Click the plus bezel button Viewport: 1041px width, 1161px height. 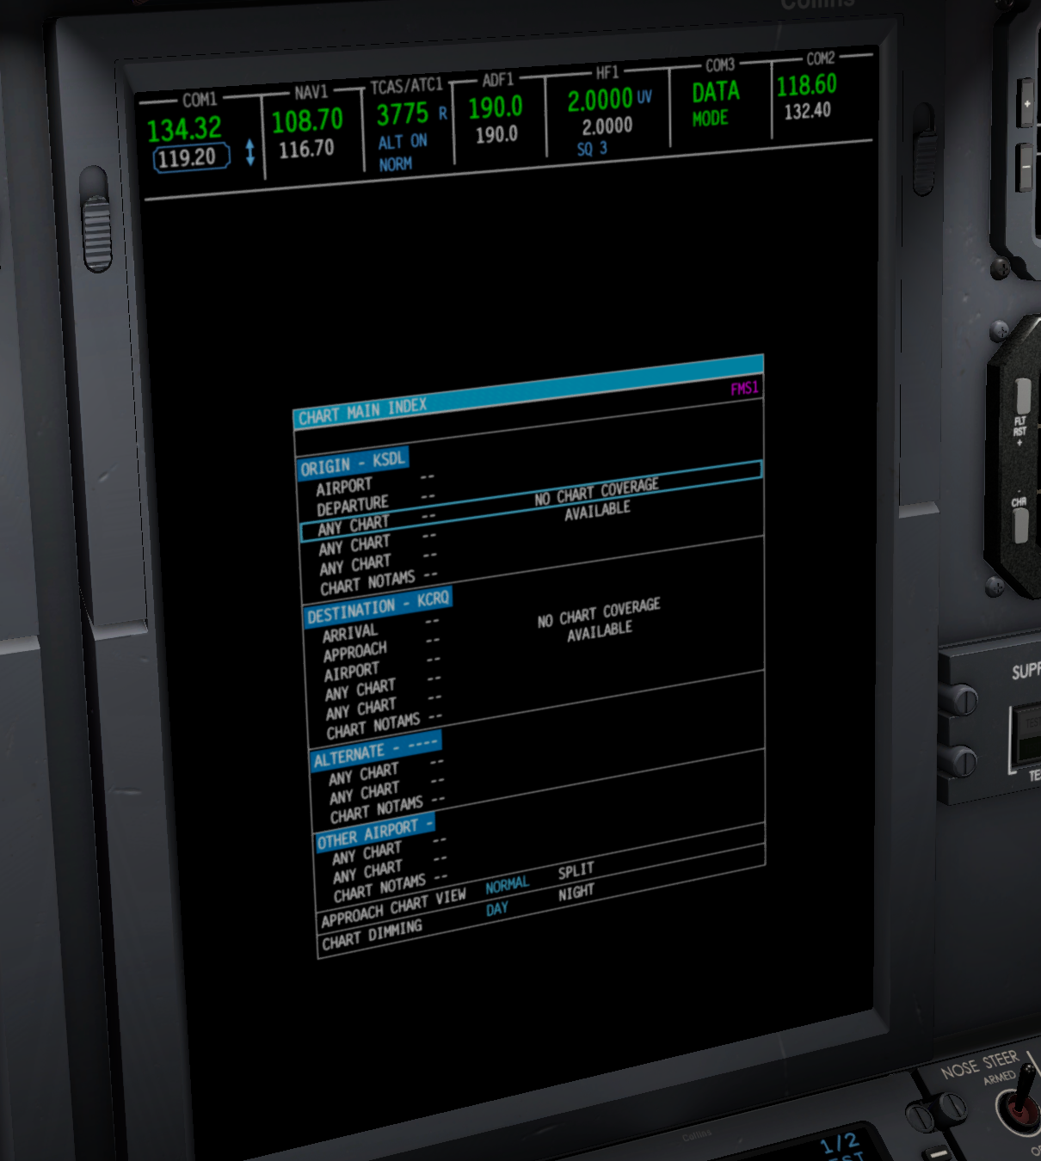(x=1025, y=104)
